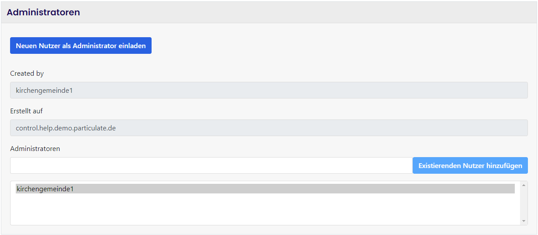The width and height of the screenshot is (538, 235).
Task: Click the Administratoren label above the input
Action: coord(35,149)
